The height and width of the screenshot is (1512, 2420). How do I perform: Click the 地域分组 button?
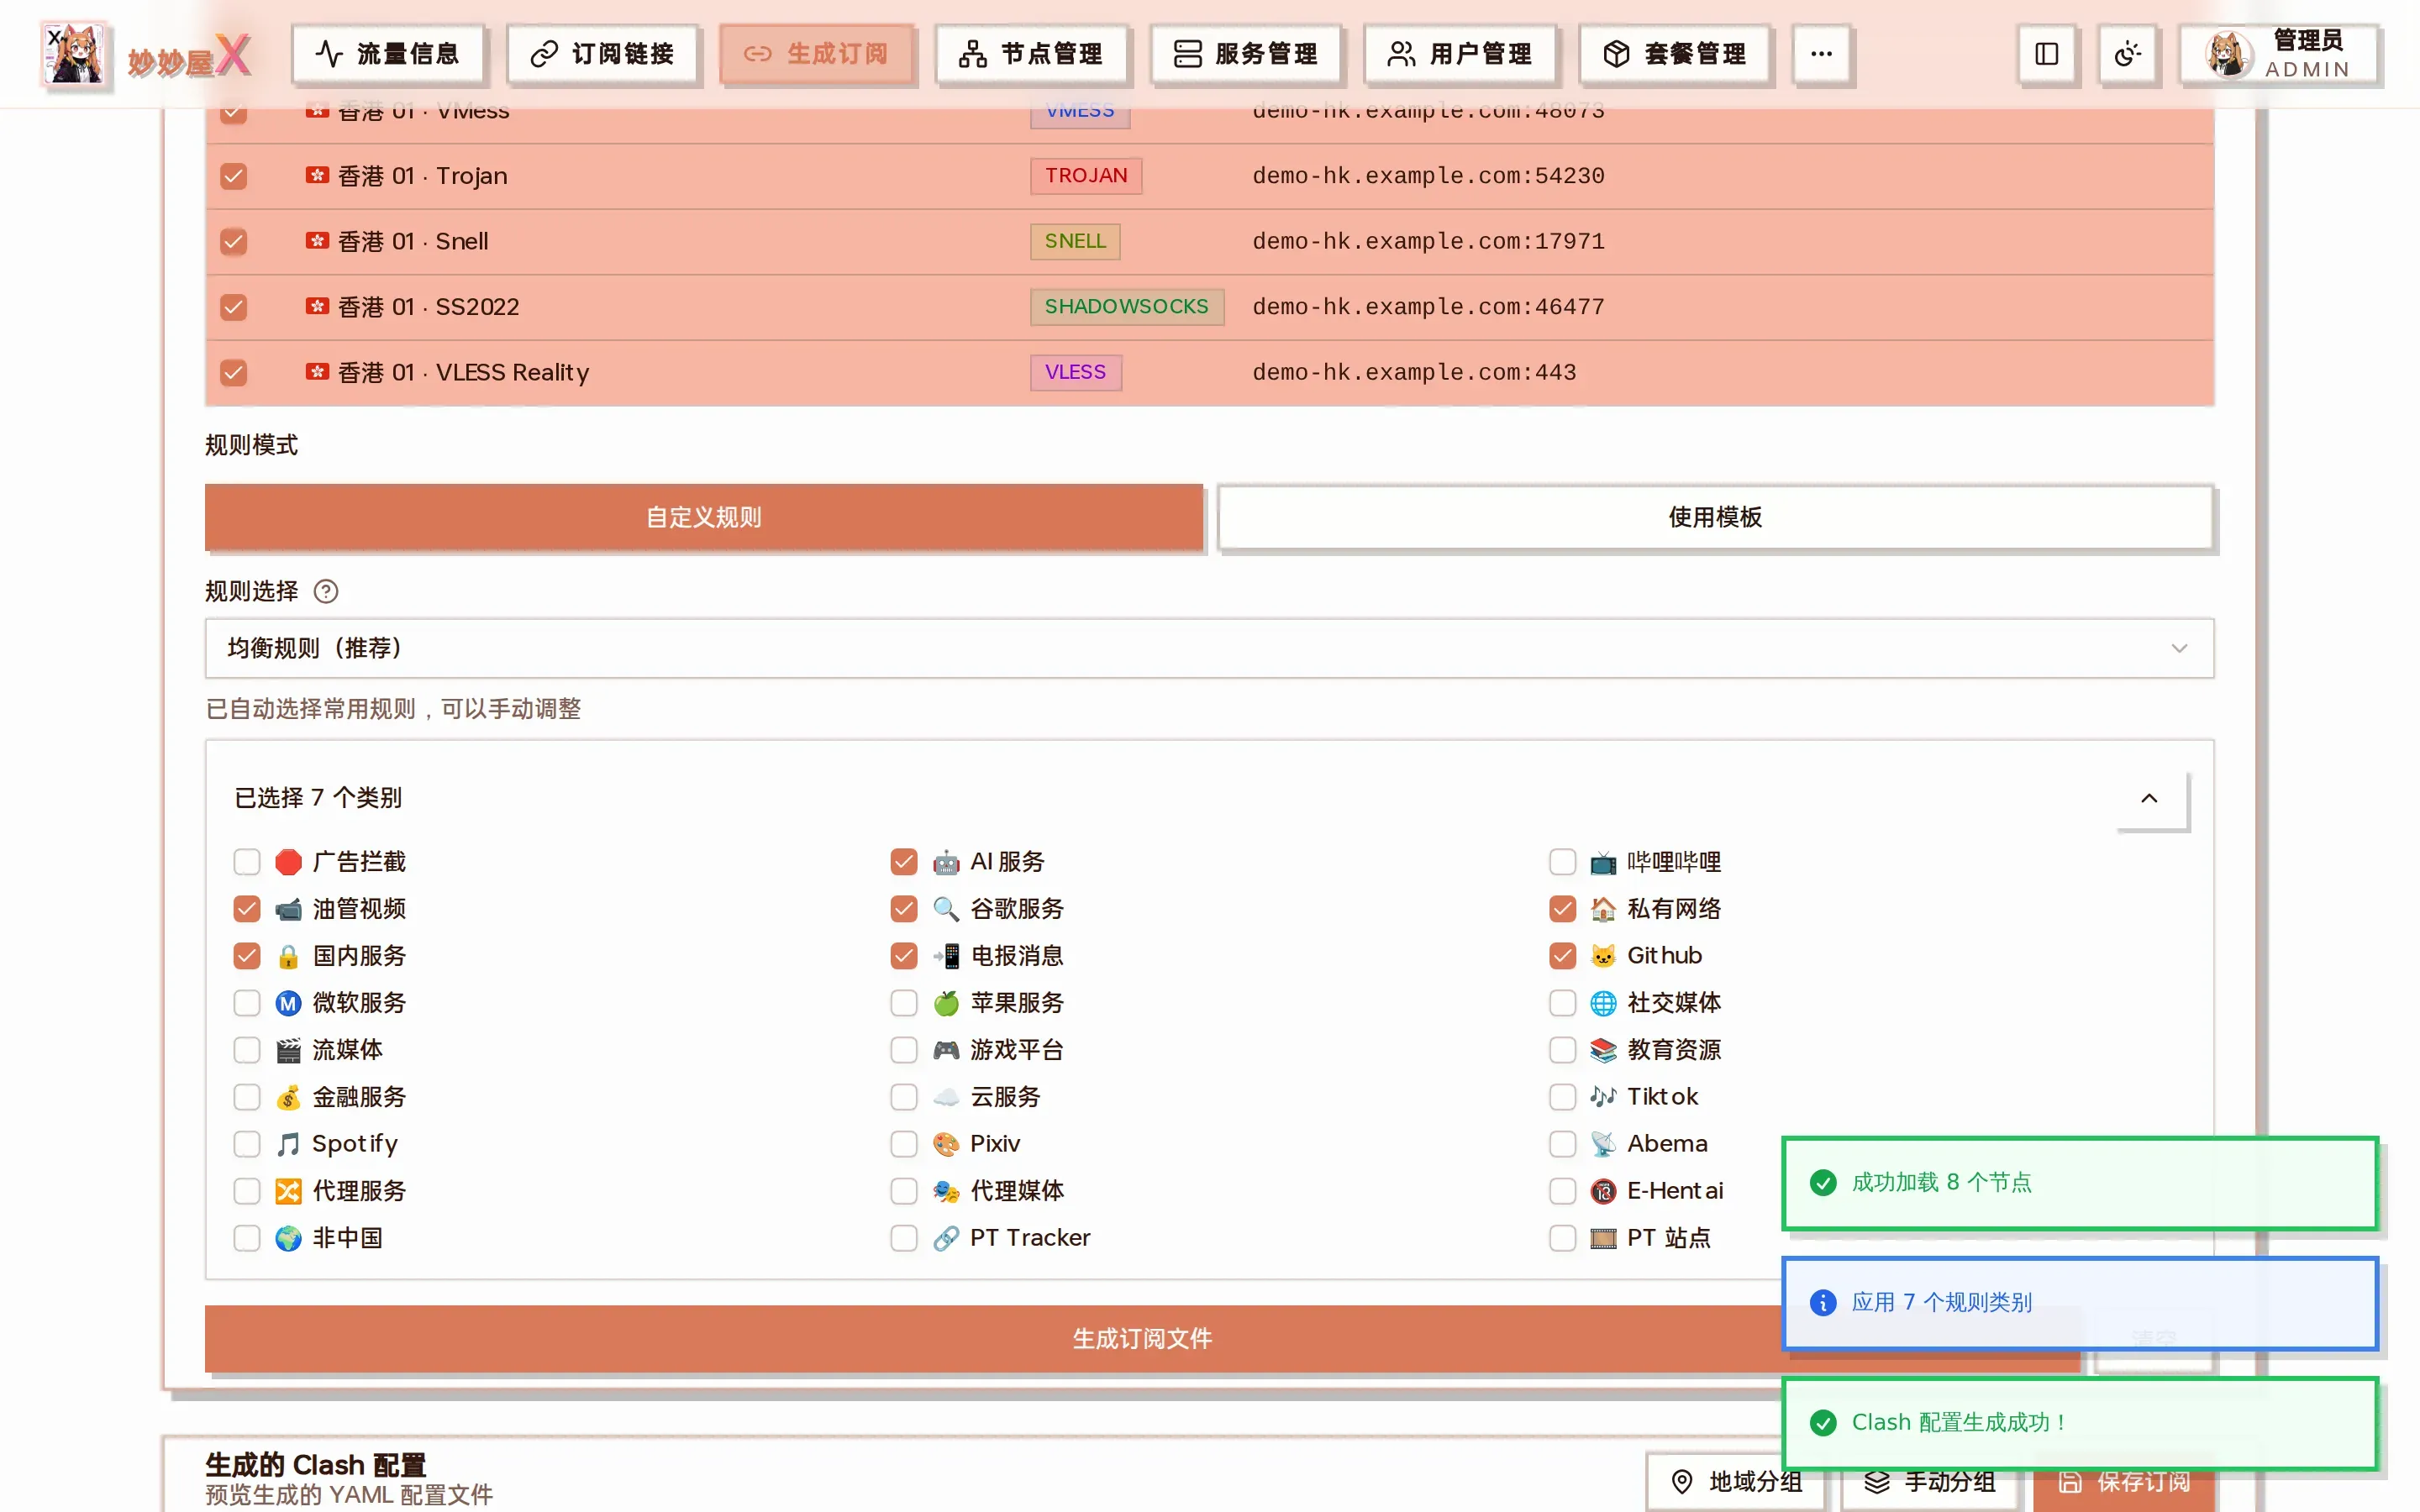1735,1481
